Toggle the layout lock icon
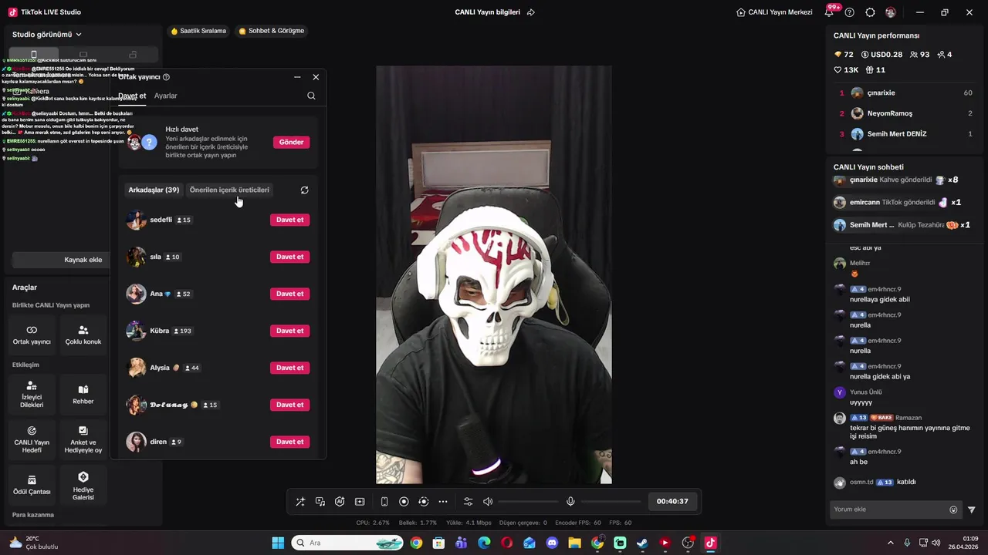Viewport: 988px width, 555px height. pos(133,55)
